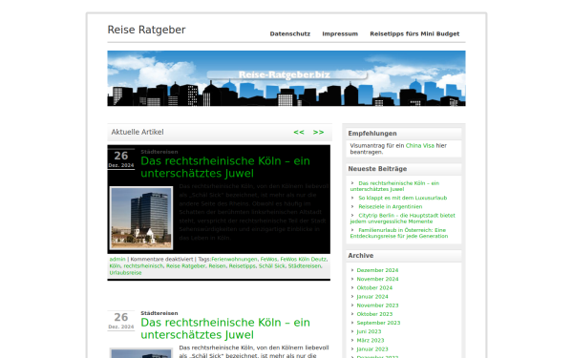Open the FeWos tag
Screen dimensions: 573x358
(268, 259)
